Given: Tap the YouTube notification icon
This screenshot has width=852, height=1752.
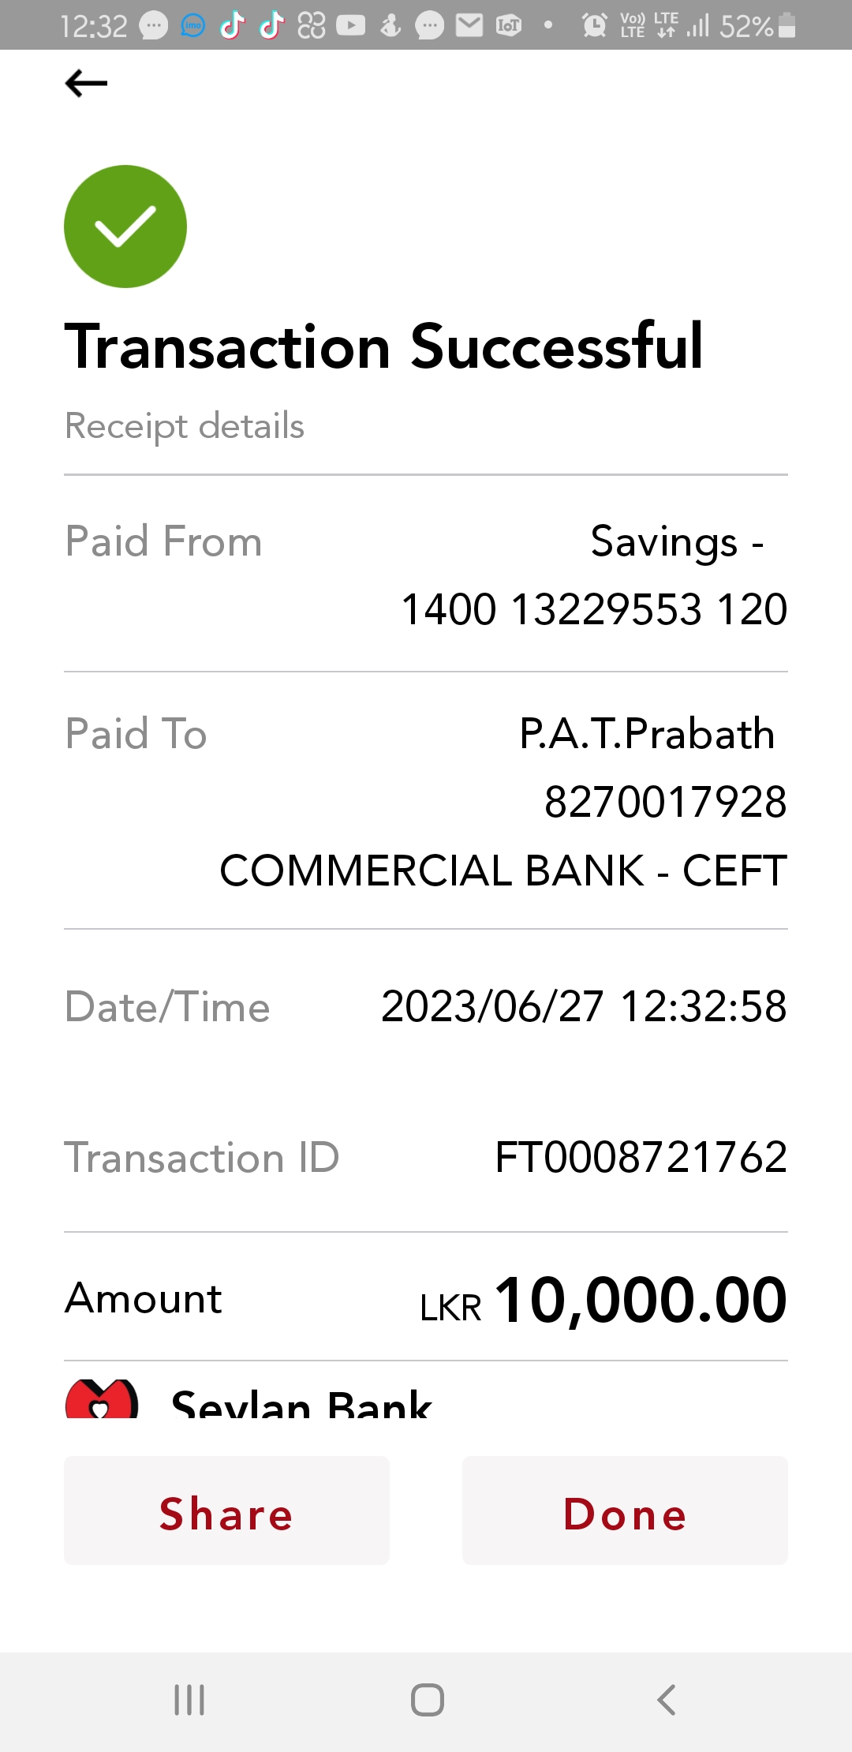Looking at the screenshot, I should click(351, 26).
